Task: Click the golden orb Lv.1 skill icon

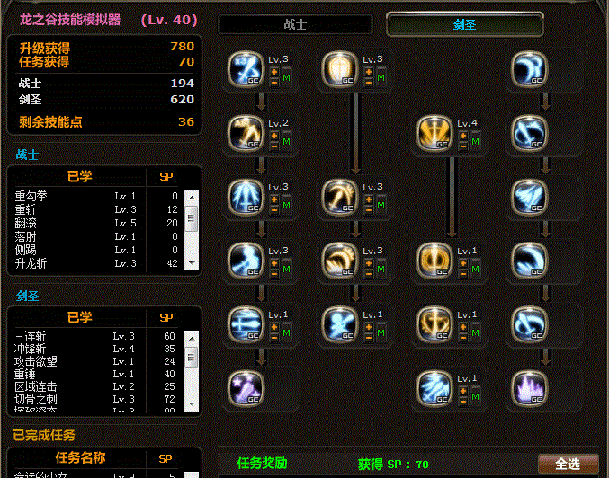Action: tap(434, 261)
